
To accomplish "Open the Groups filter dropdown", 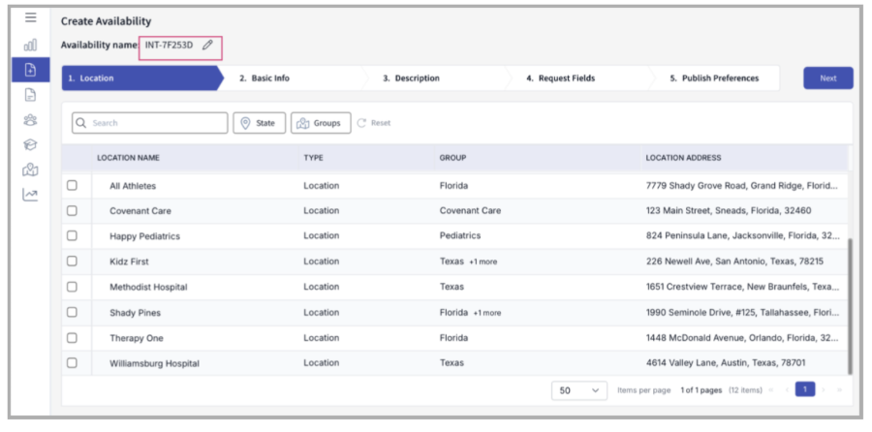I will [321, 123].
